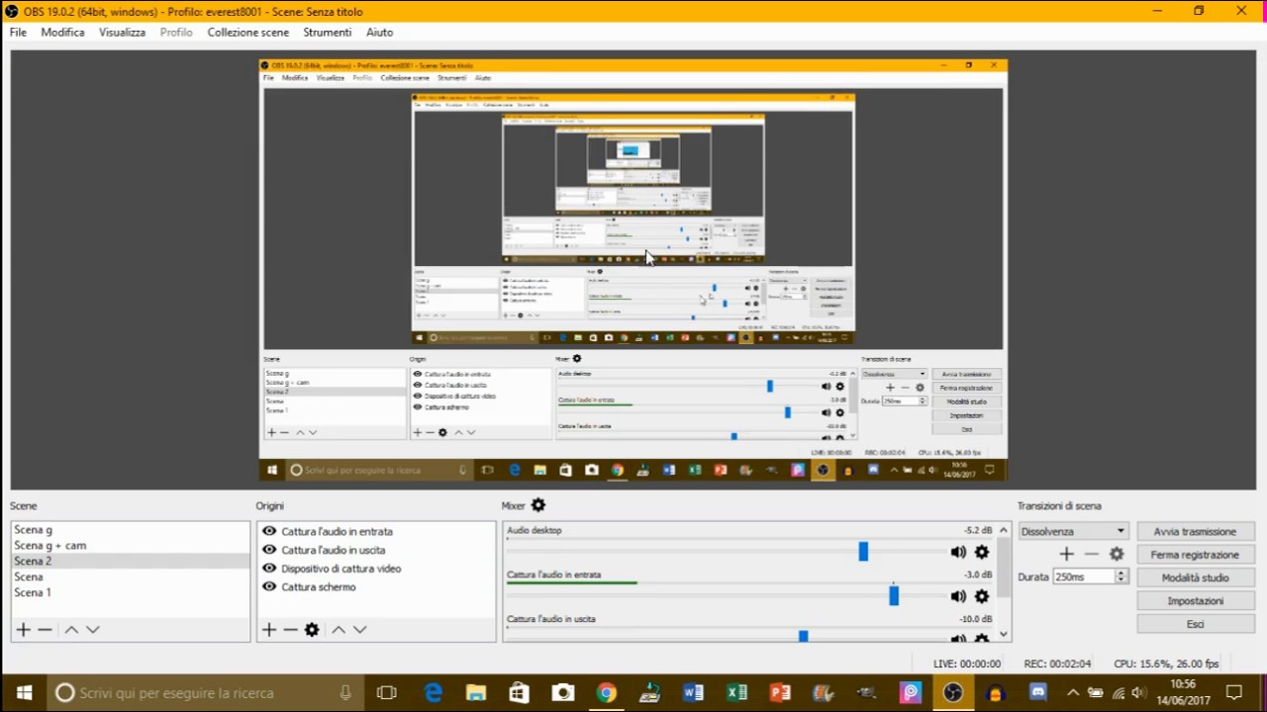Viewport: 1267px width, 712px height.
Task: Select 'Scena 2' in the scene list
Action: pos(130,561)
